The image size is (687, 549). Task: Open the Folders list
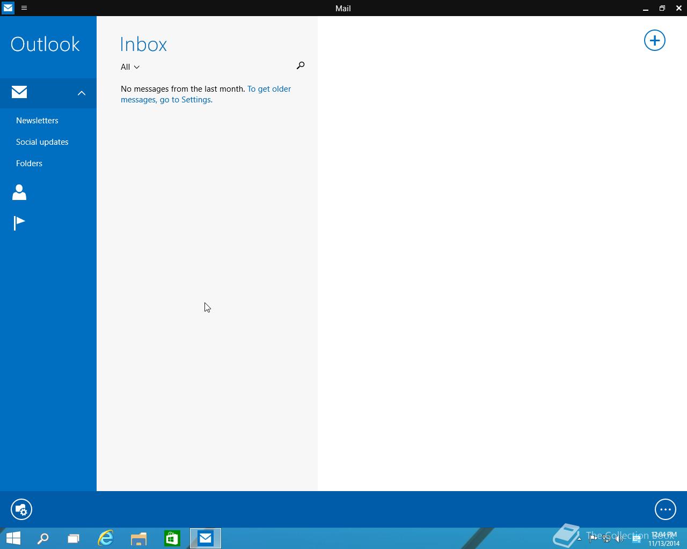[29, 164]
